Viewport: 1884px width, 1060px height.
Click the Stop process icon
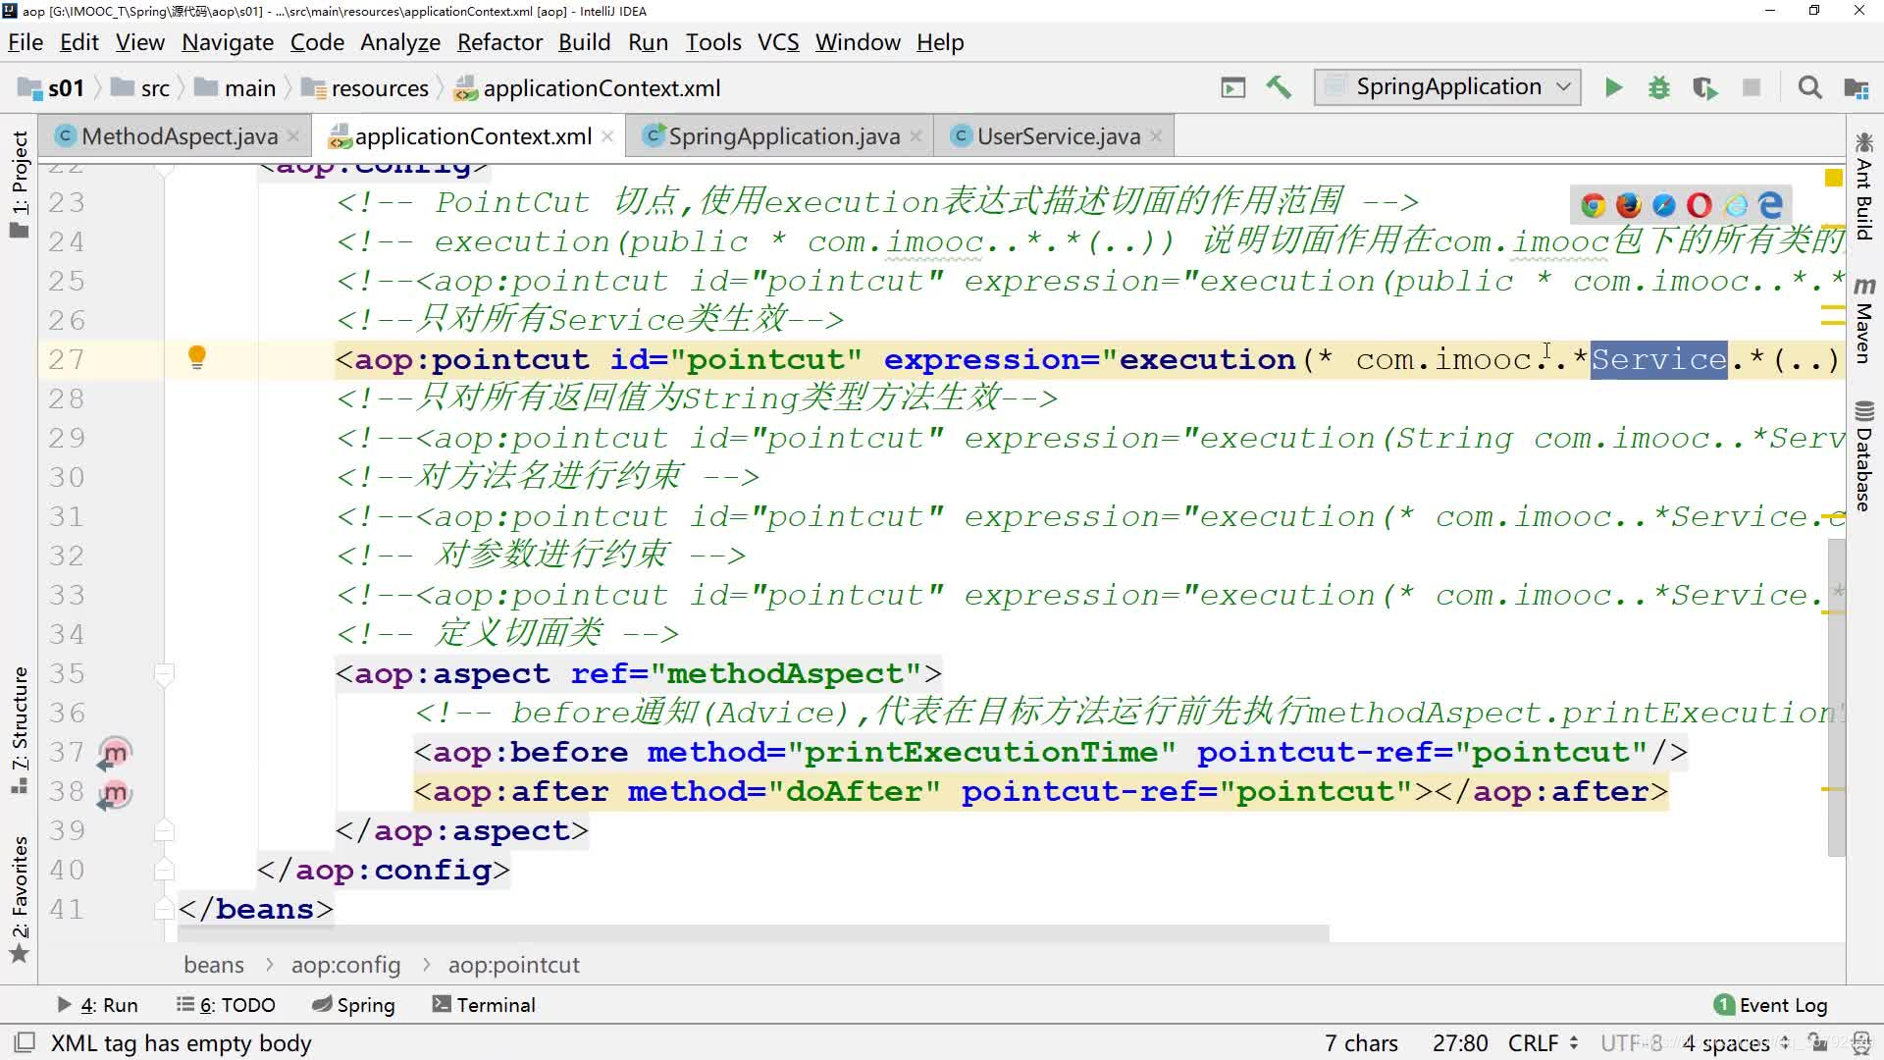point(1751,88)
